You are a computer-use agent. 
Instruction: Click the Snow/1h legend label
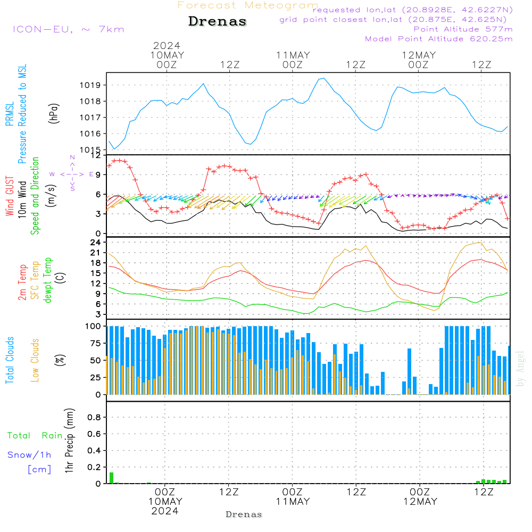[29, 455]
